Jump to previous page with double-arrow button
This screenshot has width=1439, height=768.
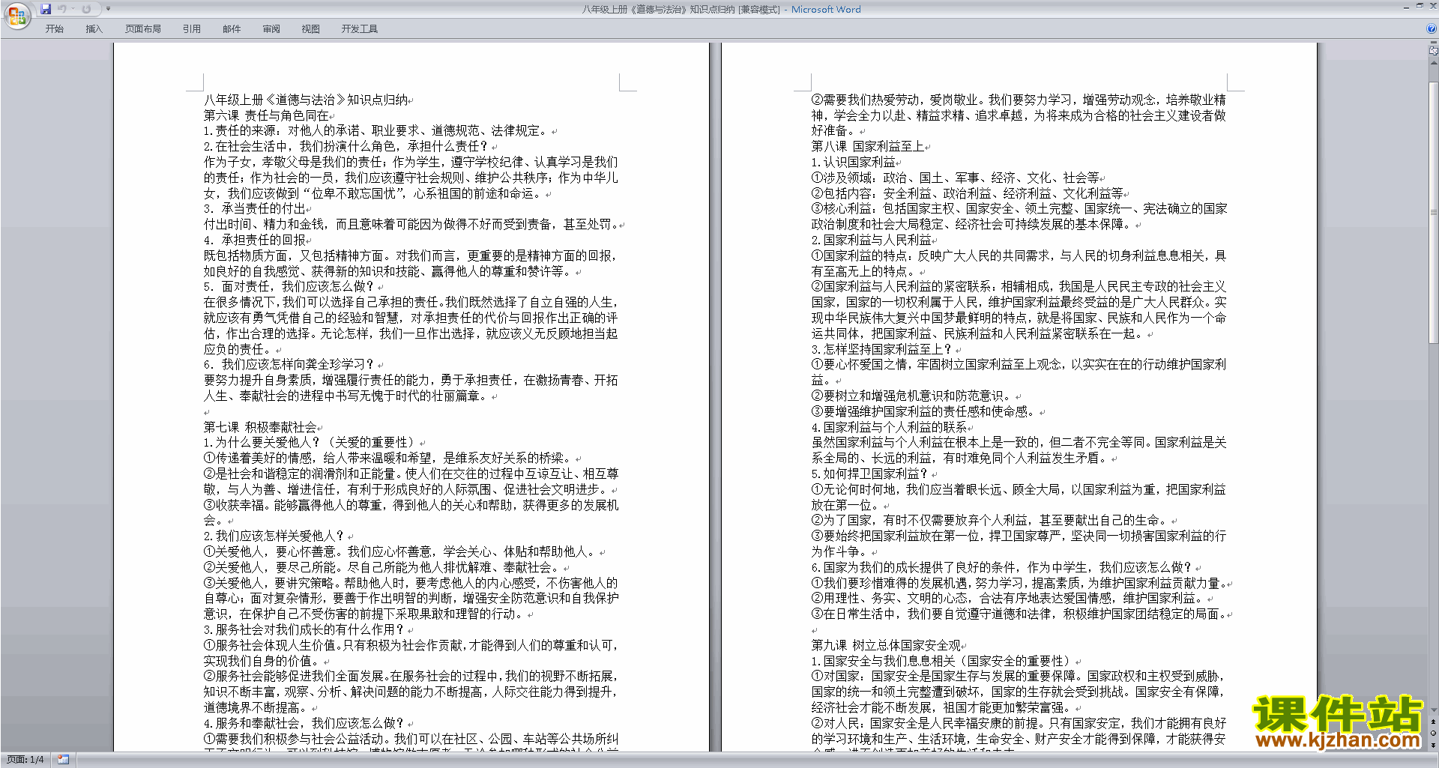pos(1434,722)
